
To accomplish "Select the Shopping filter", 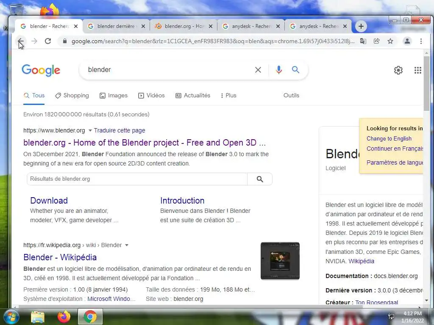I will click(x=72, y=96).
